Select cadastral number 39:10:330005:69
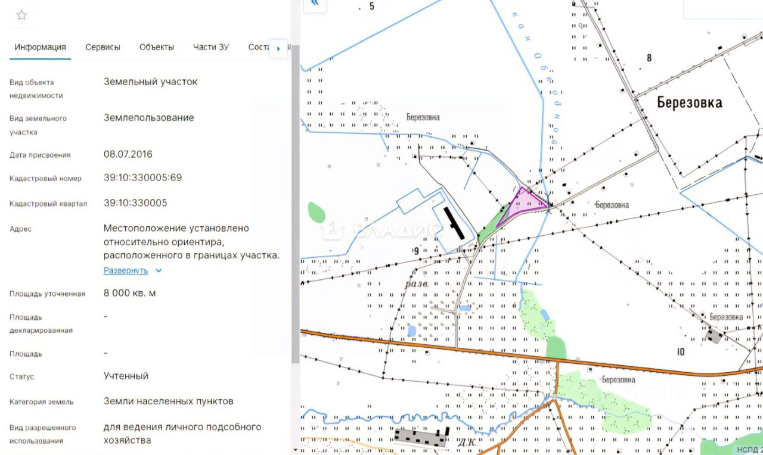 click(143, 177)
